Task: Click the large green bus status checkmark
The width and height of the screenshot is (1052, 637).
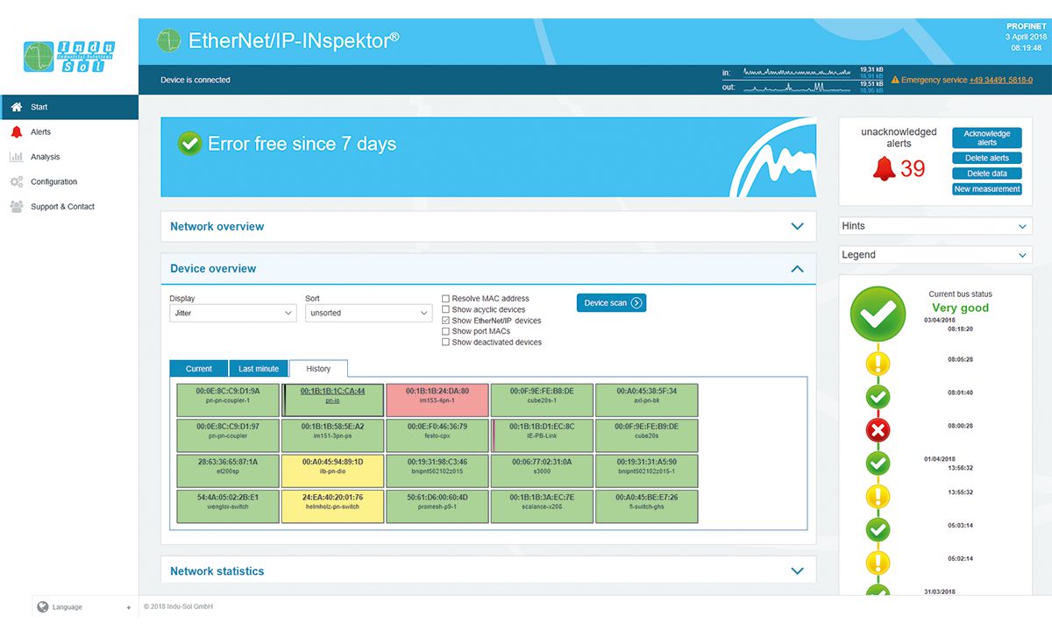Action: (x=878, y=314)
